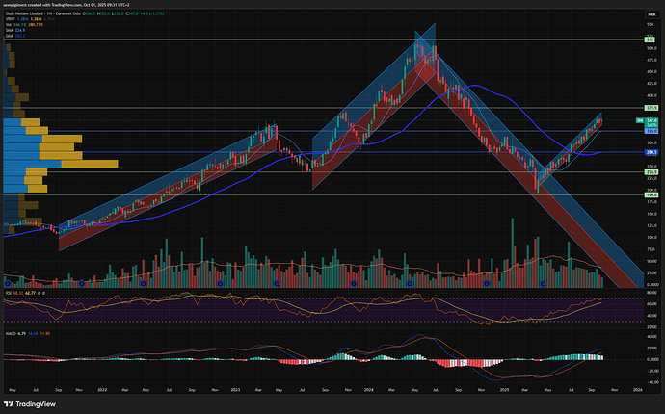
Task: Click the blue 280.5 price label
Action: (x=651, y=152)
